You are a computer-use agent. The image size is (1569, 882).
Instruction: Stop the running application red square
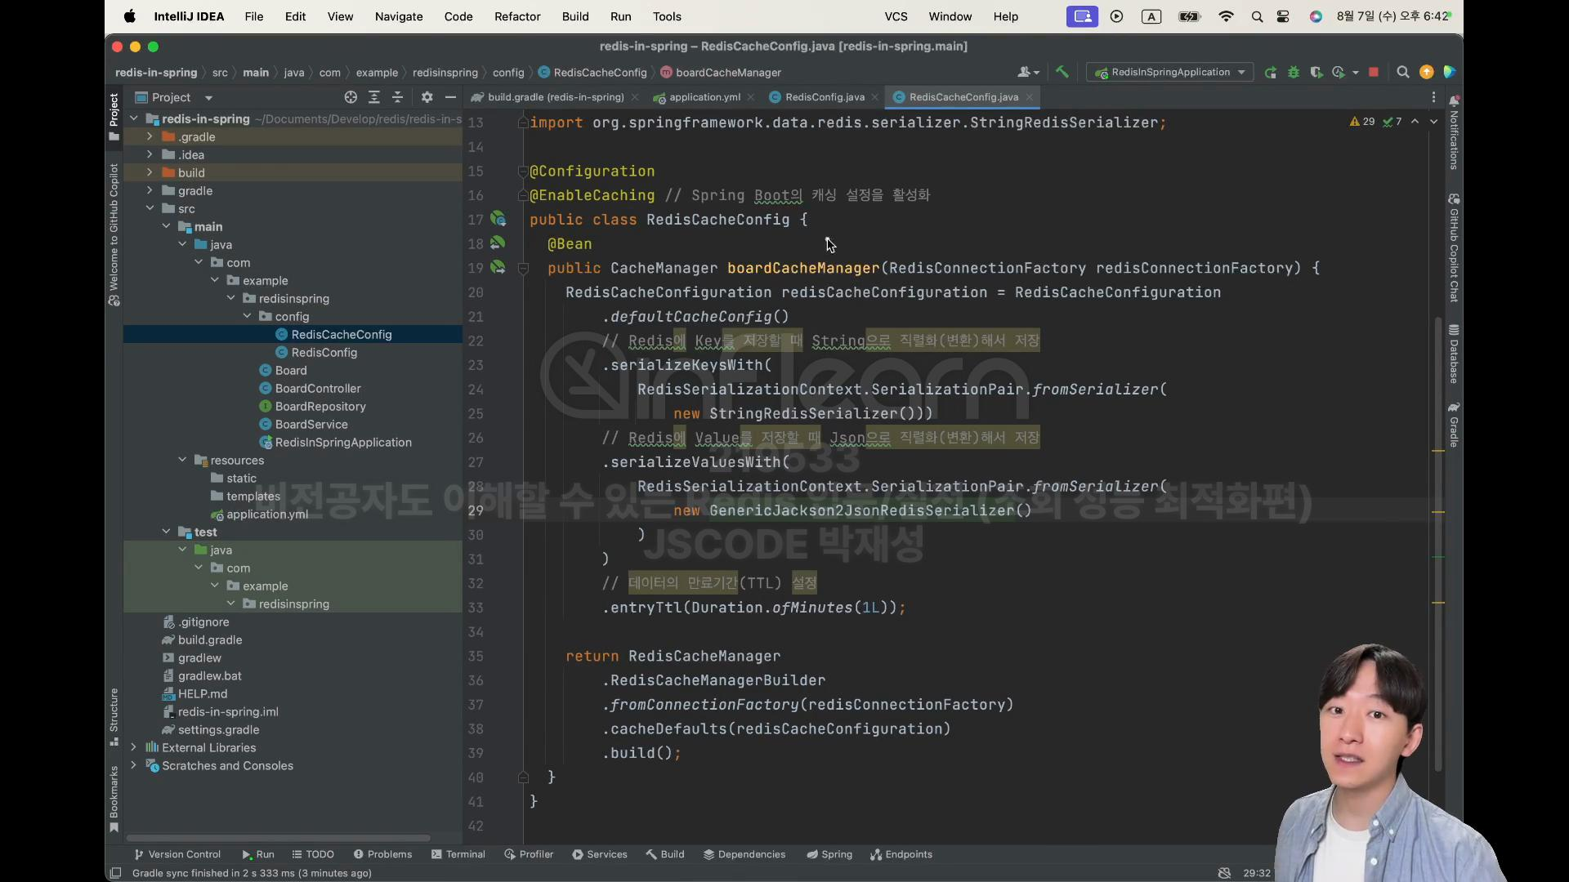pyautogui.click(x=1374, y=72)
